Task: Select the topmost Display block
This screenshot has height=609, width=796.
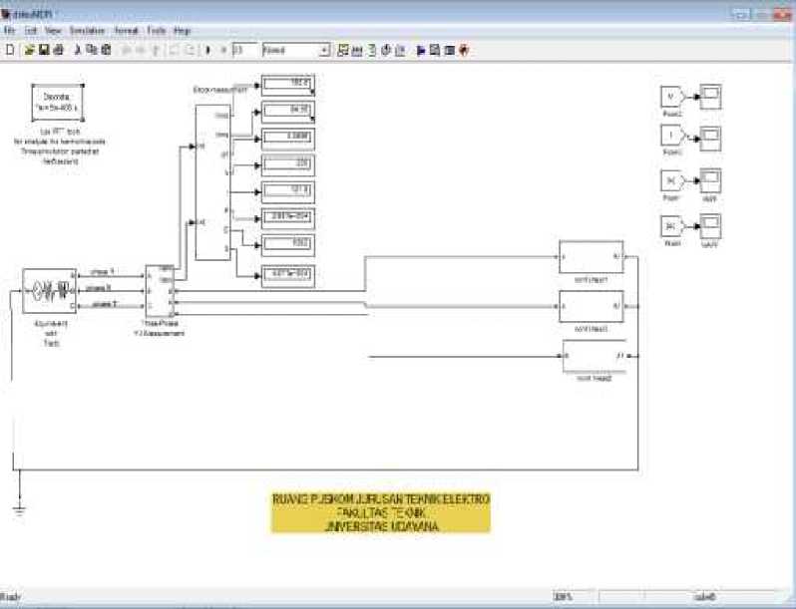Action: pyautogui.click(x=288, y=85)
